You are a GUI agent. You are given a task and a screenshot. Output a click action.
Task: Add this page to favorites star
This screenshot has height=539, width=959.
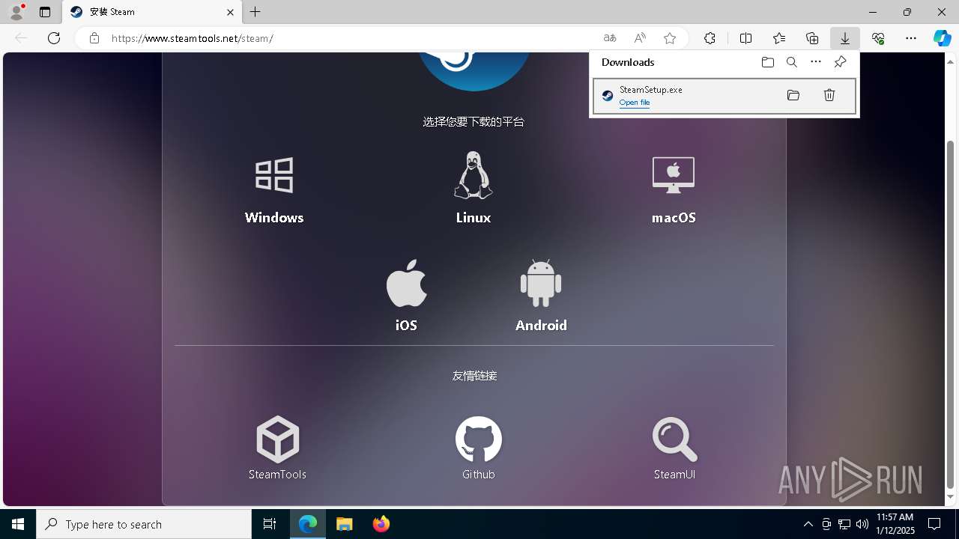pyautogui.click(x=670, y=38)
